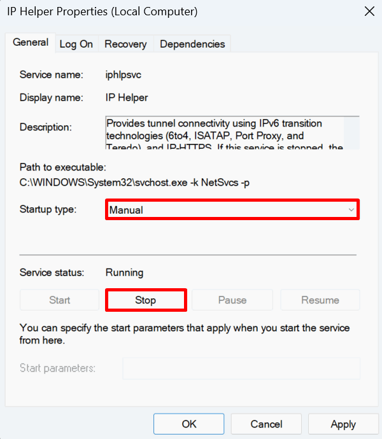Screen dimensions: 382x439
Task: Click Apply to save settings
Action: click(x=343, y=424)
